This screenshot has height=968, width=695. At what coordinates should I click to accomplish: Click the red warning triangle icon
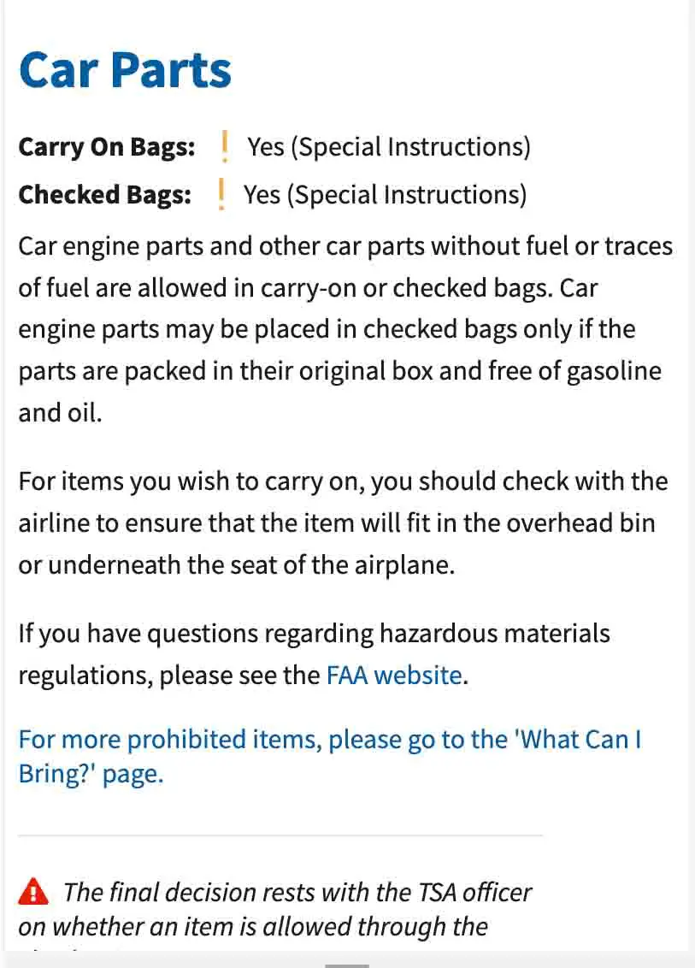tap(33, 893)
